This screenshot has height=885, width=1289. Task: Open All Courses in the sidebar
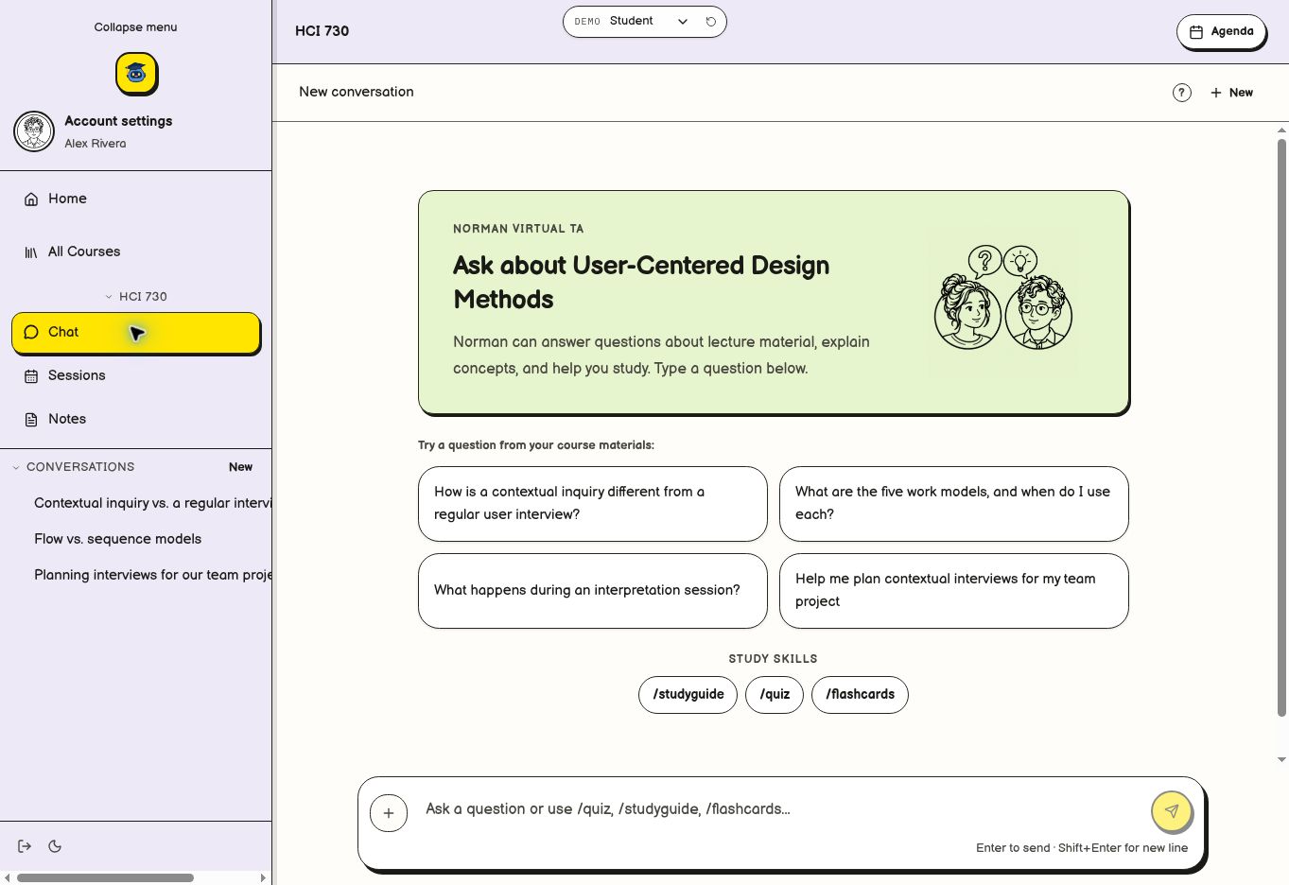point(135,252)
